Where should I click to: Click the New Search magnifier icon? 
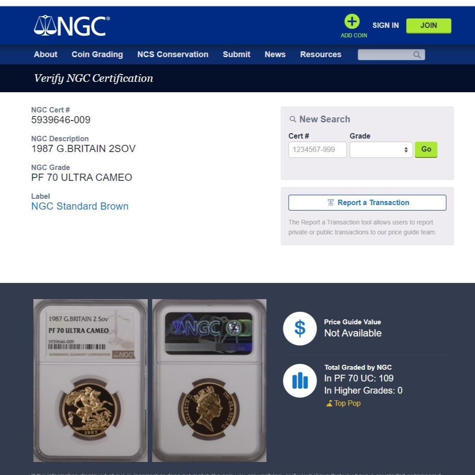[x=293, y=119]
